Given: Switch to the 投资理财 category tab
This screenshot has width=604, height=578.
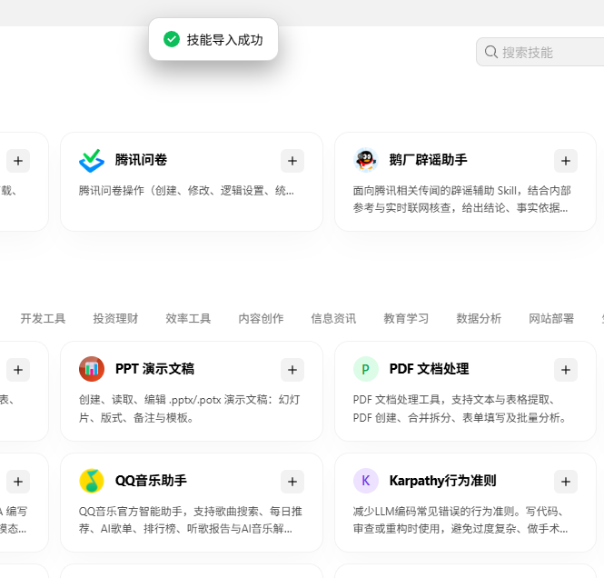Looking at the screenshot, I should click(115, 319).
